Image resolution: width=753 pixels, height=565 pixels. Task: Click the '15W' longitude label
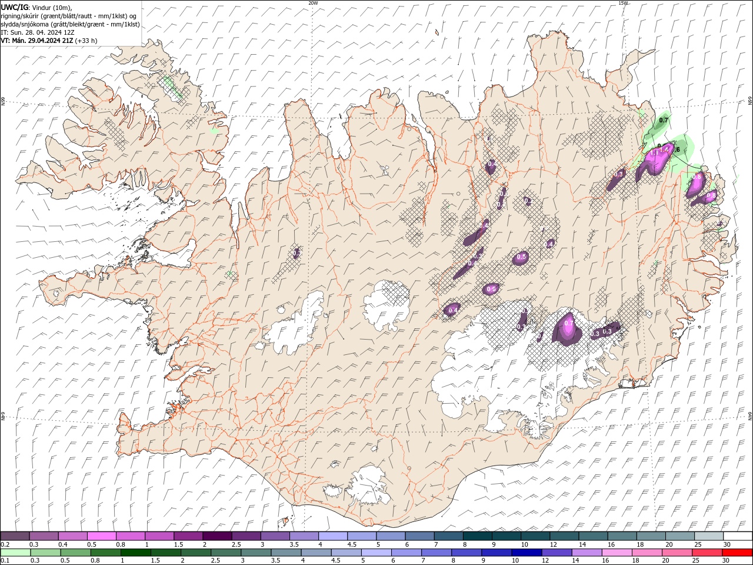[622, 3]
